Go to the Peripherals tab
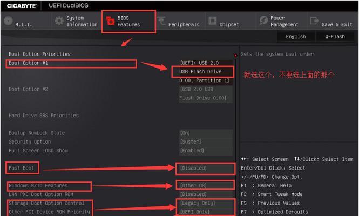This screenshot has width=359, height=216. (180, 21)
